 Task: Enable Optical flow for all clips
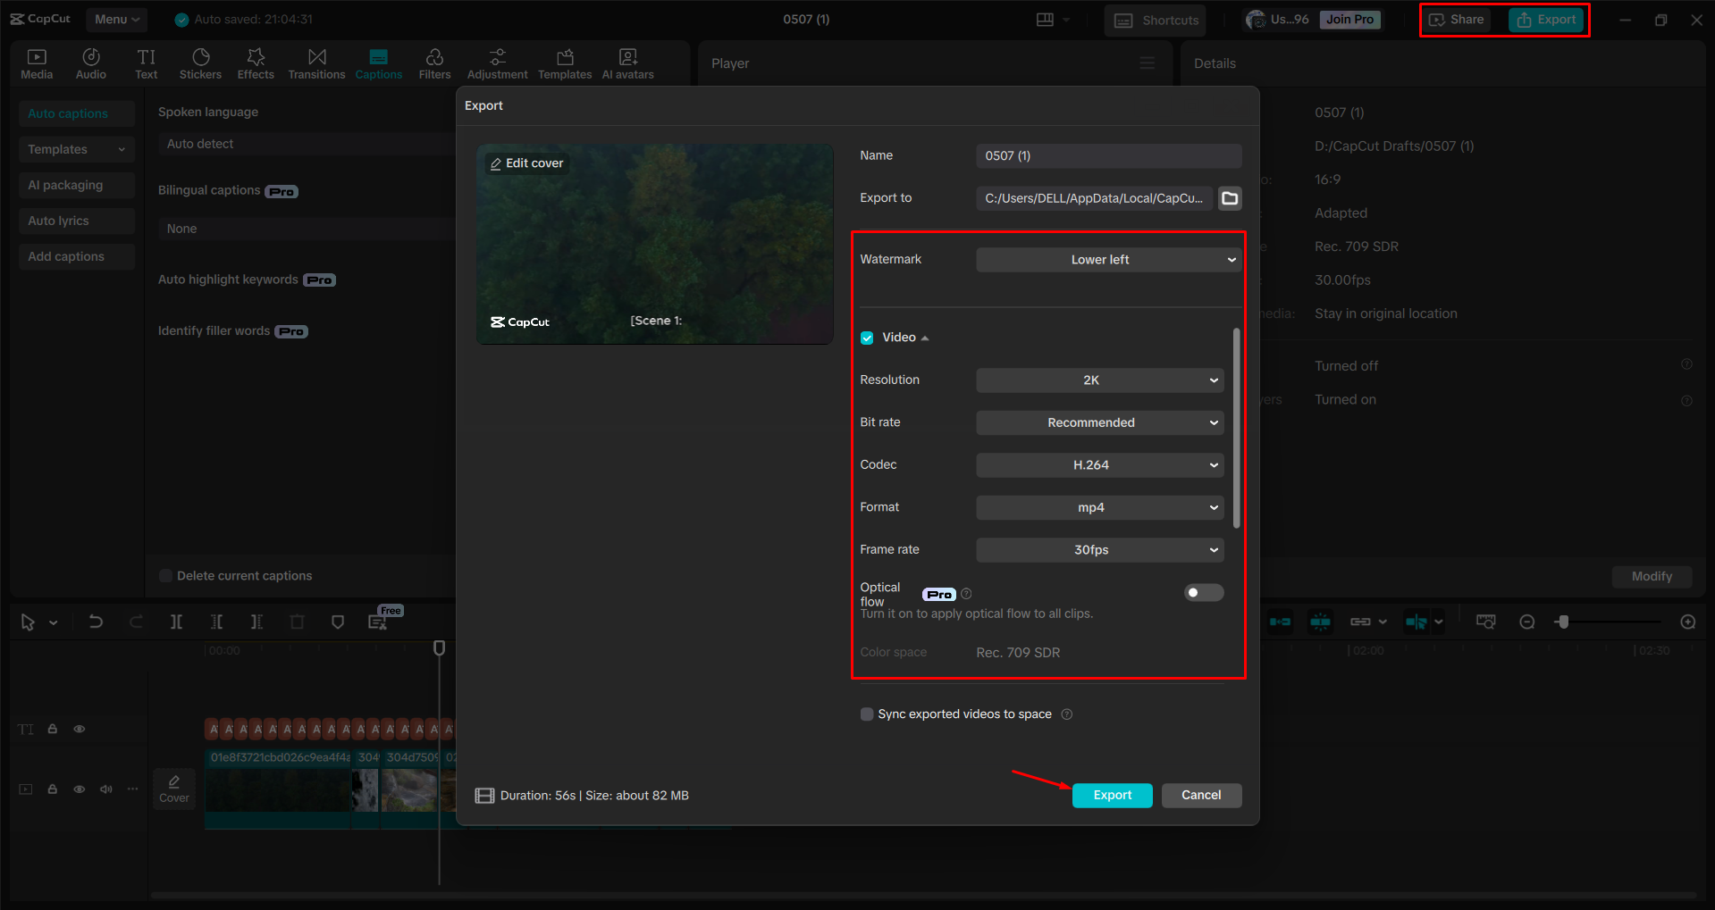pyautogui.click(x=1203, y=592)
